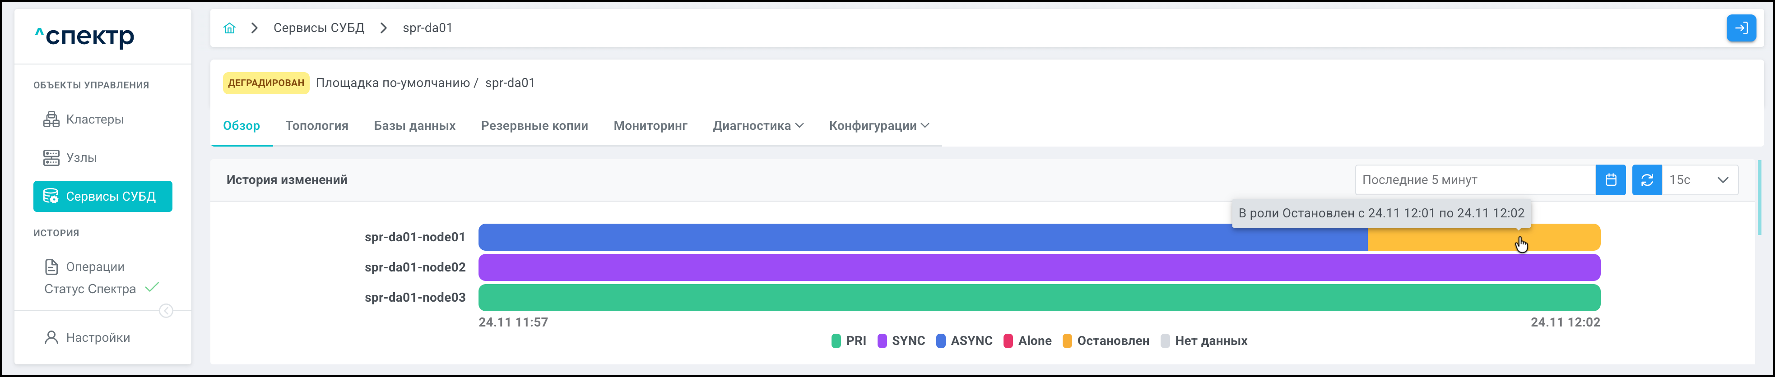Switch to the Топология tab
The height and width of the screenshot is (377, 1775).
click(317, 126)
